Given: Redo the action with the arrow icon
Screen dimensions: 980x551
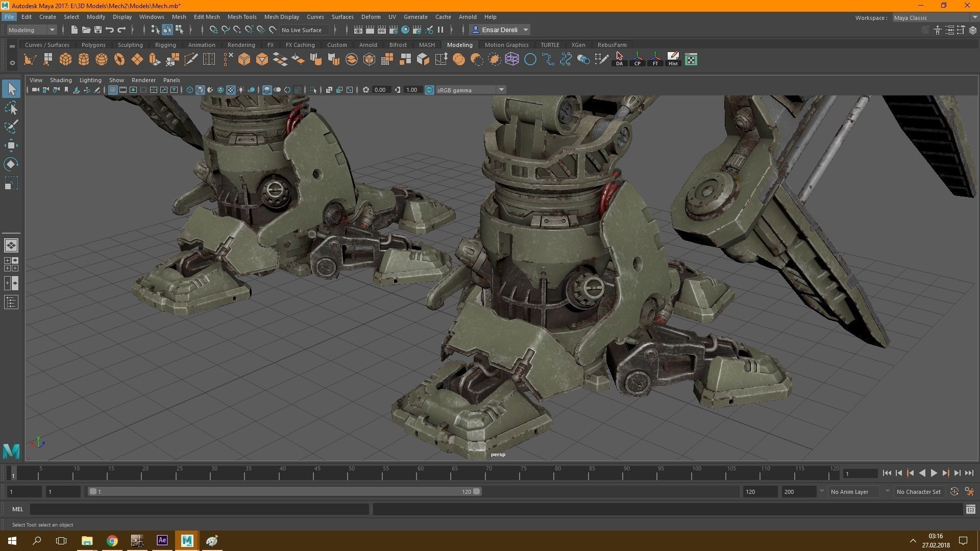Looking at the screenshot, I should 121,30.
